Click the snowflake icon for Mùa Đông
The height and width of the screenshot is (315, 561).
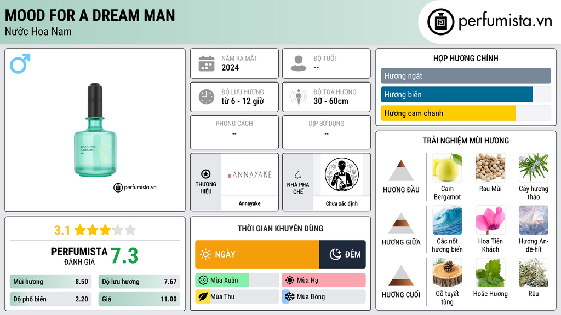289,296
